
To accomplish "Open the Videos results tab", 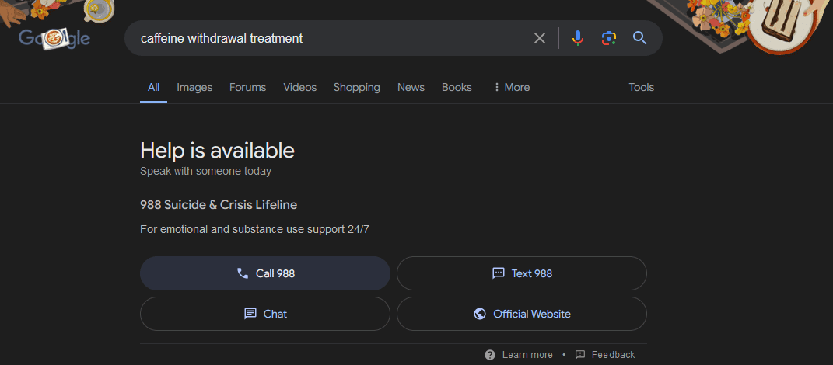I will tap(299, 87).
